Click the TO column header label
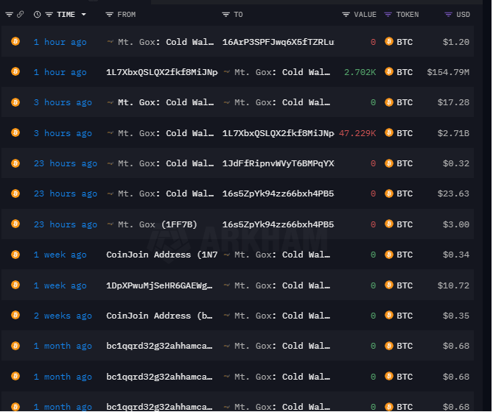This screenshot has width=493, height=412. point(238,15)
